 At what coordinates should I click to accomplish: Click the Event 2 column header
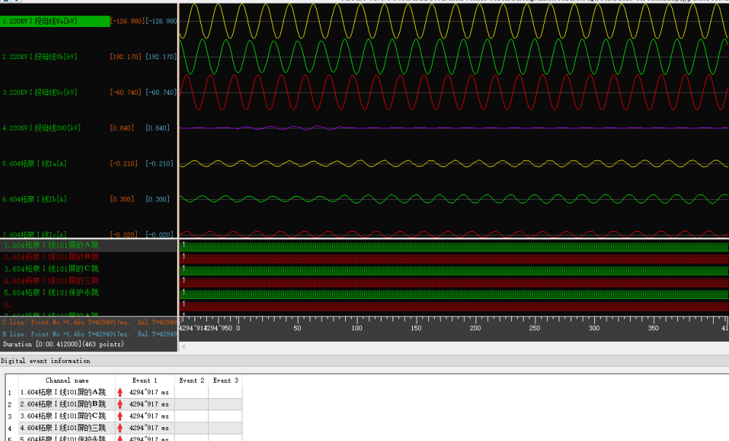coord(192,380)
